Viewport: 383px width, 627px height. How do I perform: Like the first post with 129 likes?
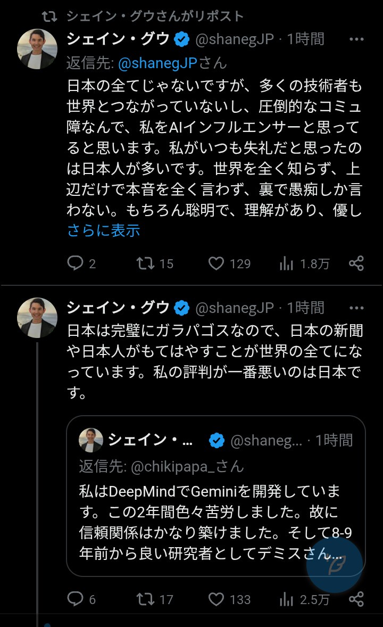[x=216, y=263]
